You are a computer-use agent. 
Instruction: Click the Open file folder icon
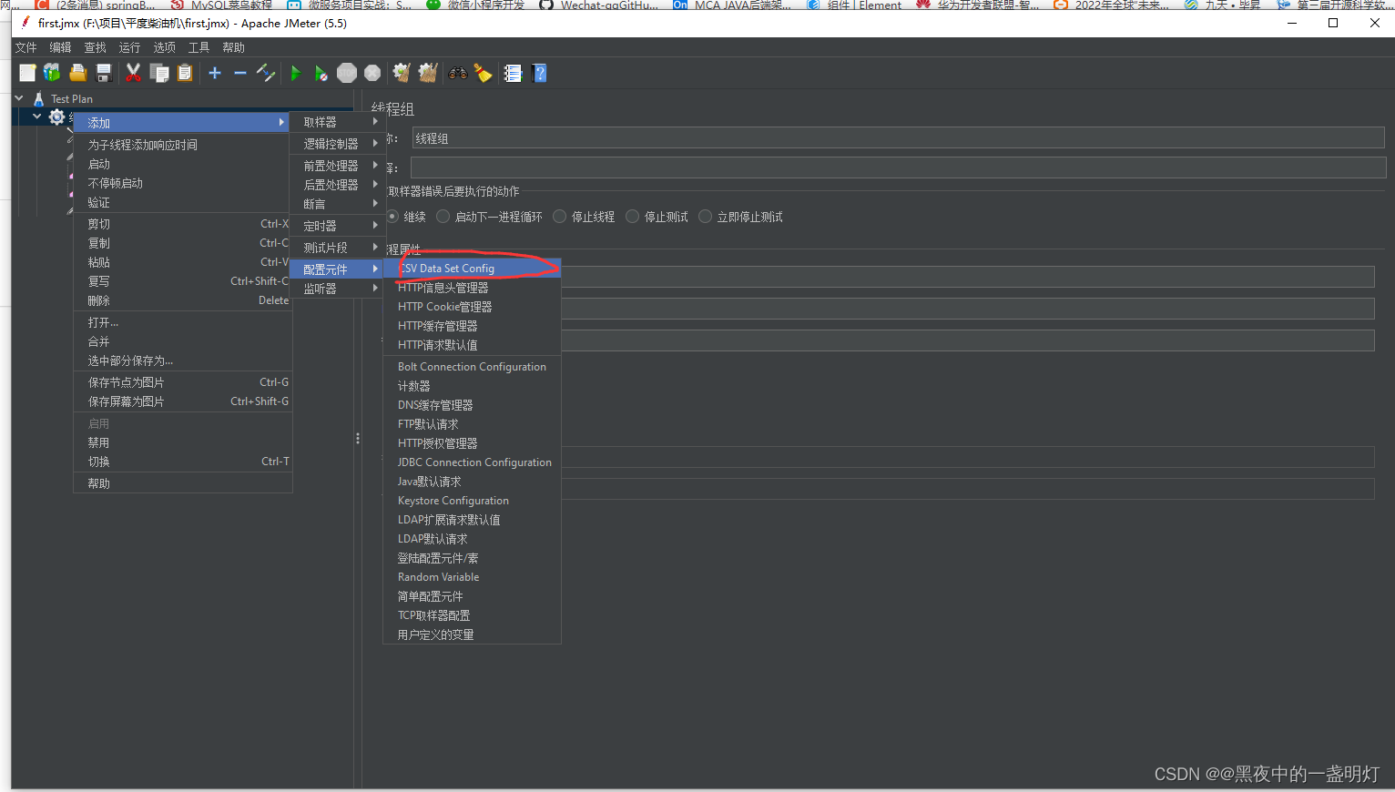pyautogui.click(x=78, y=73)
